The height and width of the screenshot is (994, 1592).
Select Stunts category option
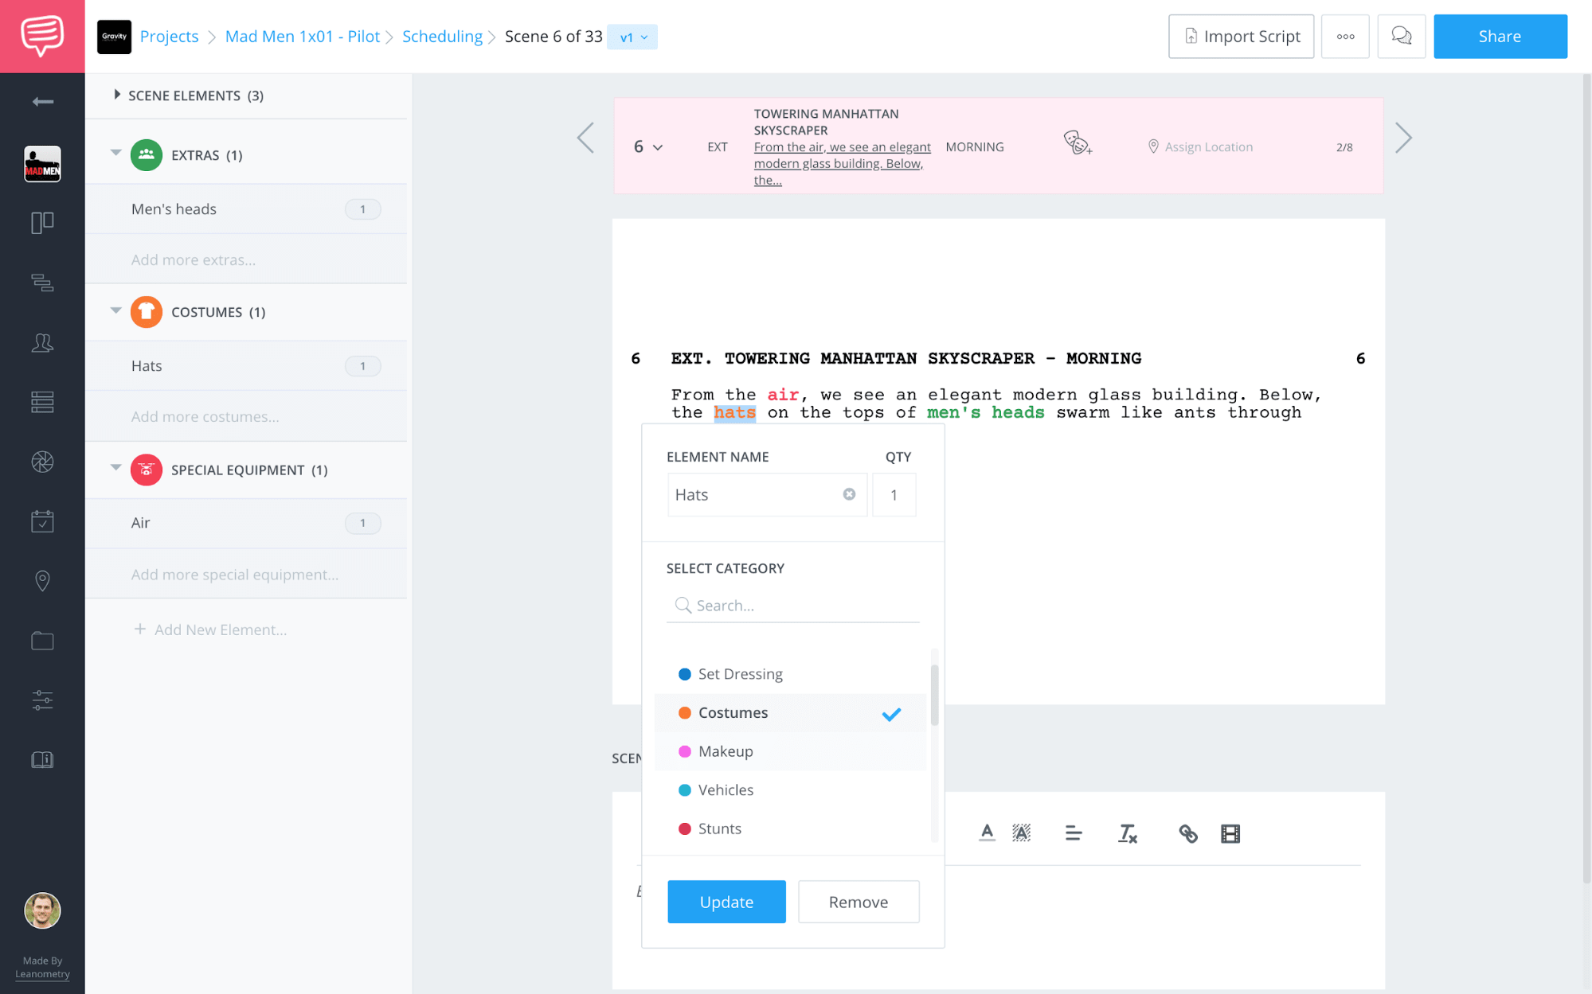coord(719,828)
